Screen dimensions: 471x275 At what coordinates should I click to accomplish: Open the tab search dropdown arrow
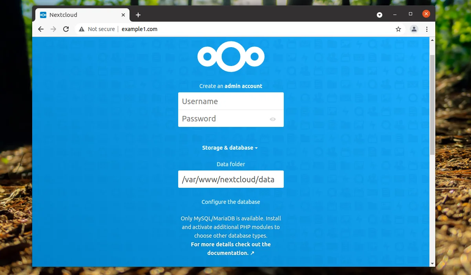pos(380,15)
